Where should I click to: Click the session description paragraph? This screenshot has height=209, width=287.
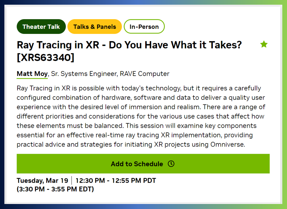click(141, 116)
